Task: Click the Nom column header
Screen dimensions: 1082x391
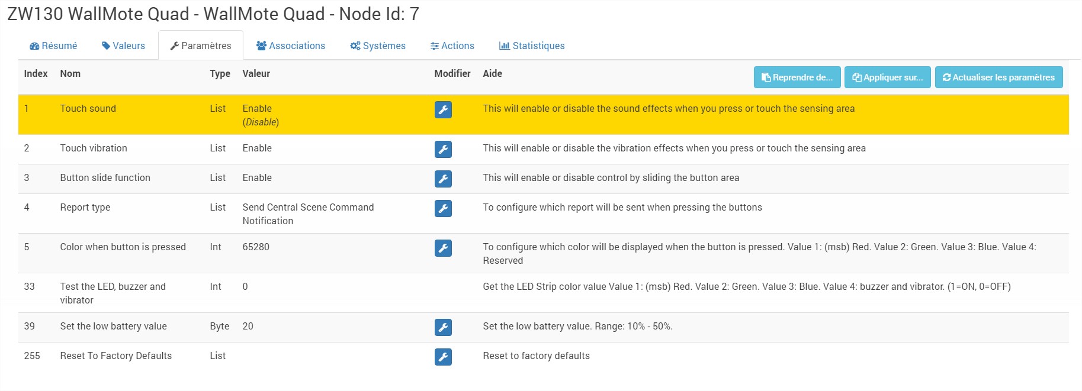Action: [70, 73]
